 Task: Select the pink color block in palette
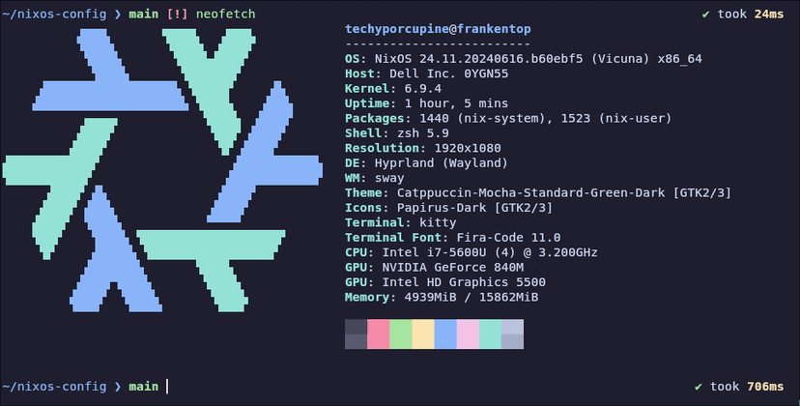point(378,334)
